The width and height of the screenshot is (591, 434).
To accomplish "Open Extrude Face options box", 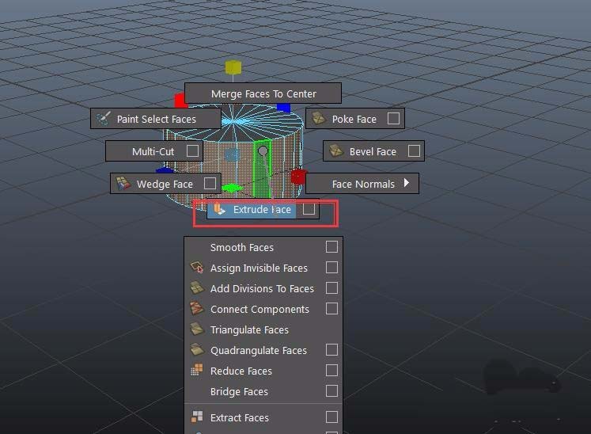I will point(309,209).
